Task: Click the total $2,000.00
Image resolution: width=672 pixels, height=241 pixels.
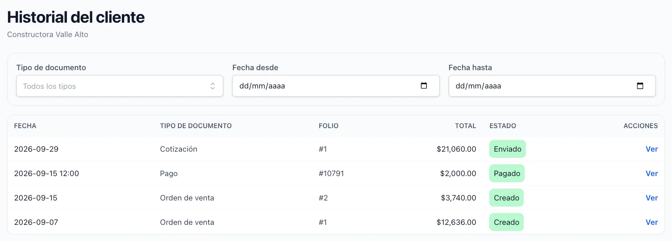Action: [458, 173]
